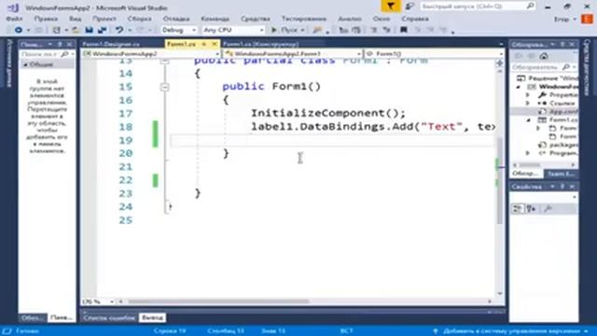Click the Undo arrow icon

tap(119, 30)
